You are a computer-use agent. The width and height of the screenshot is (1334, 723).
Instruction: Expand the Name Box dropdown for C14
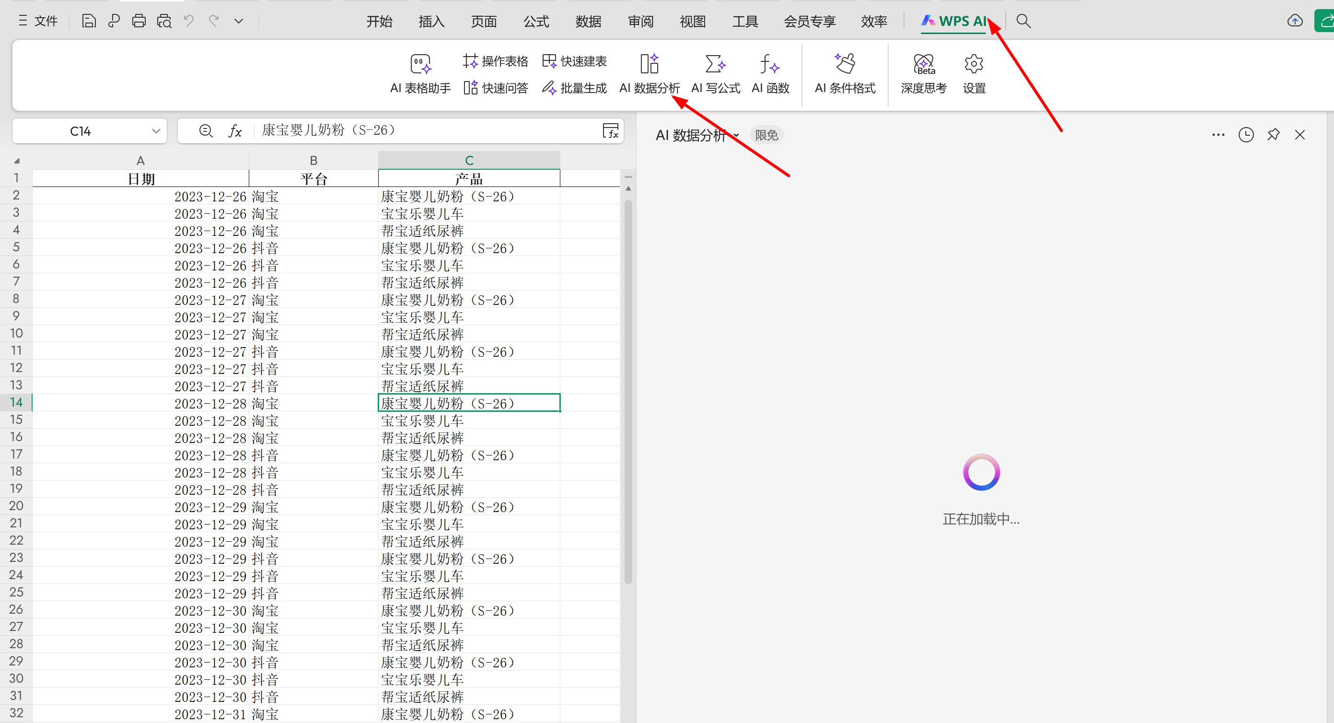click(156, 131)
